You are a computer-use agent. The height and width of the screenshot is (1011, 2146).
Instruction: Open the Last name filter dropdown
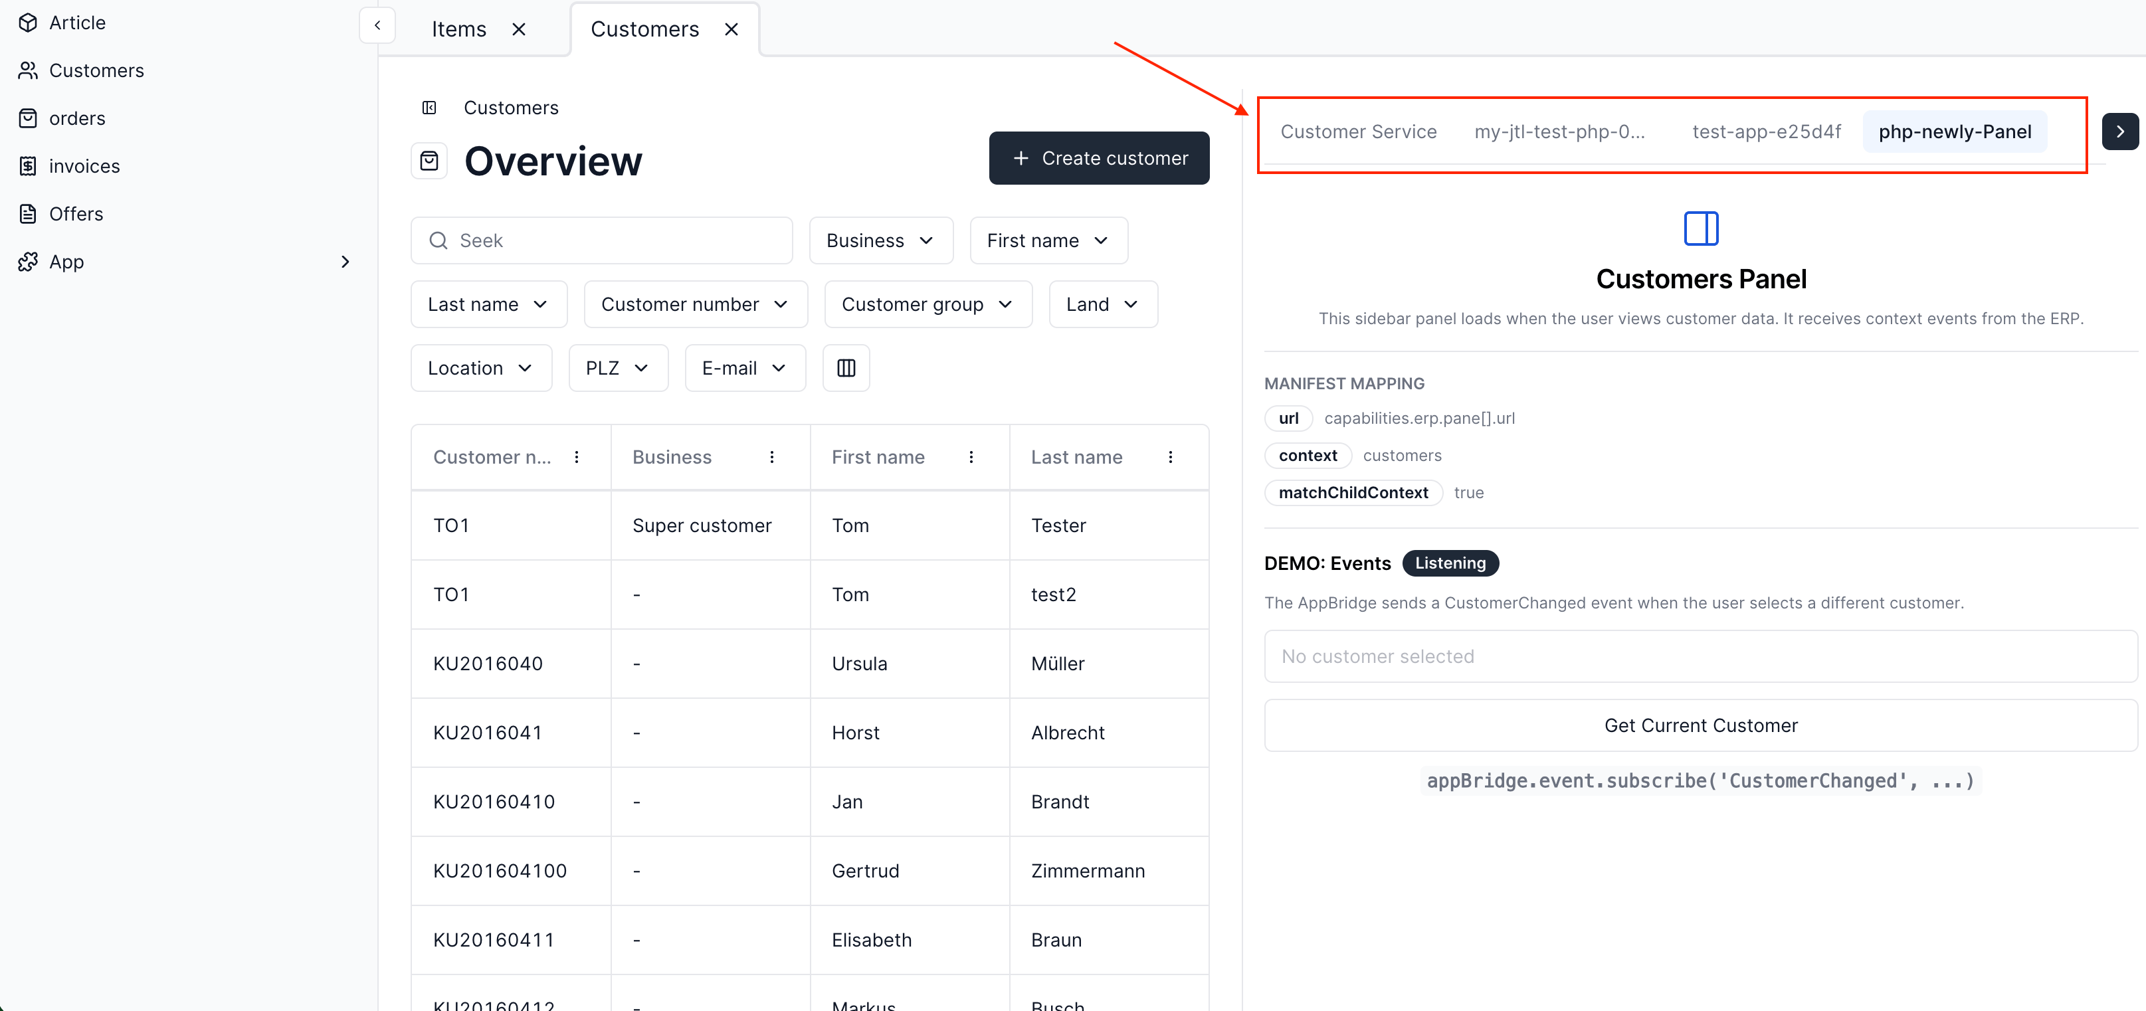tap(488, 305)
